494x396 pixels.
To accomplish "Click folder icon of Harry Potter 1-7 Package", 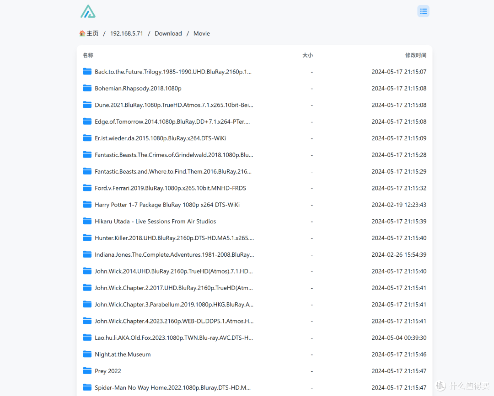I will coord(87,205).
